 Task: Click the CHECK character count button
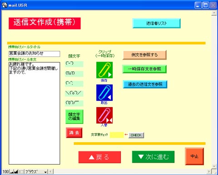click(x=136, y=135)
